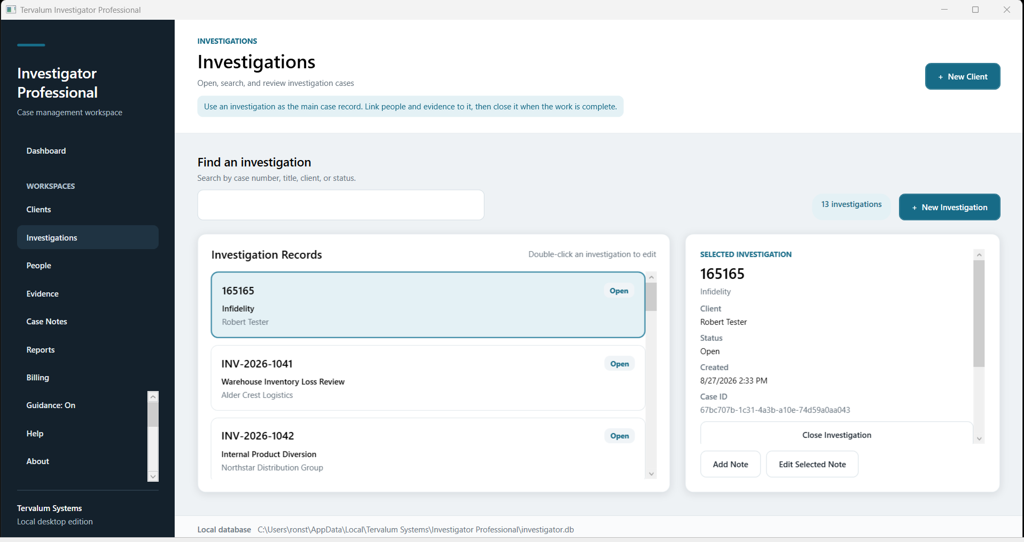
Task: Click Internal Product Diversion title
Action: [x=269, y=454]
